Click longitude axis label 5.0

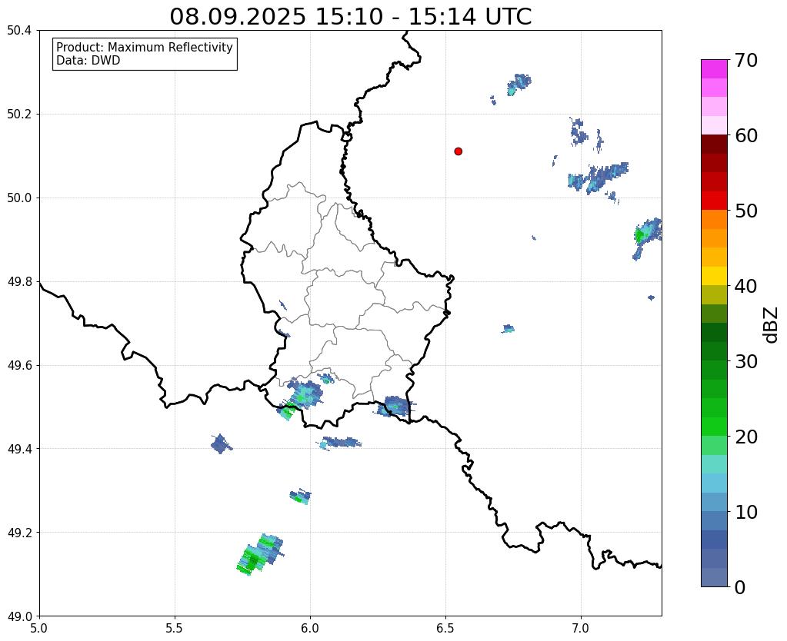point(39,628)
